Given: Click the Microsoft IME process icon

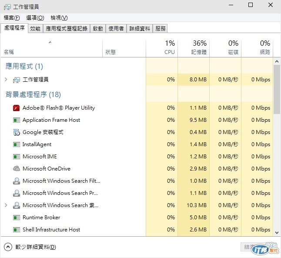Looking at the screenshot, I should (x=17, y=157).
